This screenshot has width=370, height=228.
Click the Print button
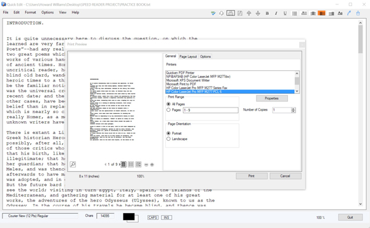click(x=252, y=176)
